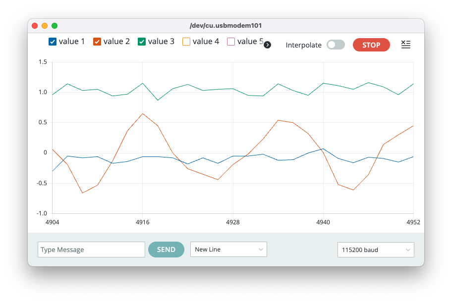Click the /dev/cu.usbmodem101 title bar text
The width and height of the screenshot is (452, 303).
click(x=226, y=26)
